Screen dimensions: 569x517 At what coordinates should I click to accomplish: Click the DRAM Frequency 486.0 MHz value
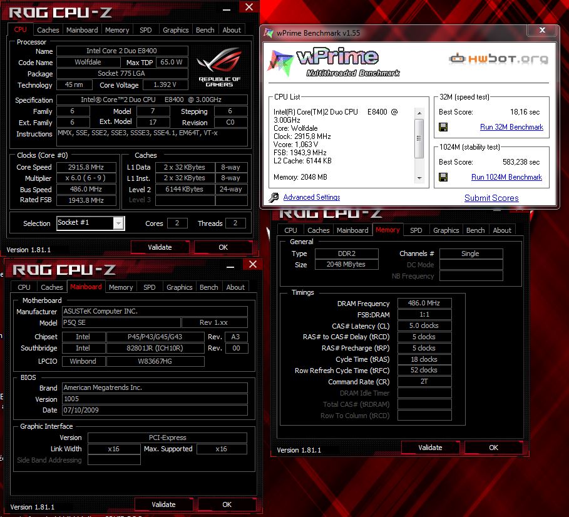coord(424,303)
